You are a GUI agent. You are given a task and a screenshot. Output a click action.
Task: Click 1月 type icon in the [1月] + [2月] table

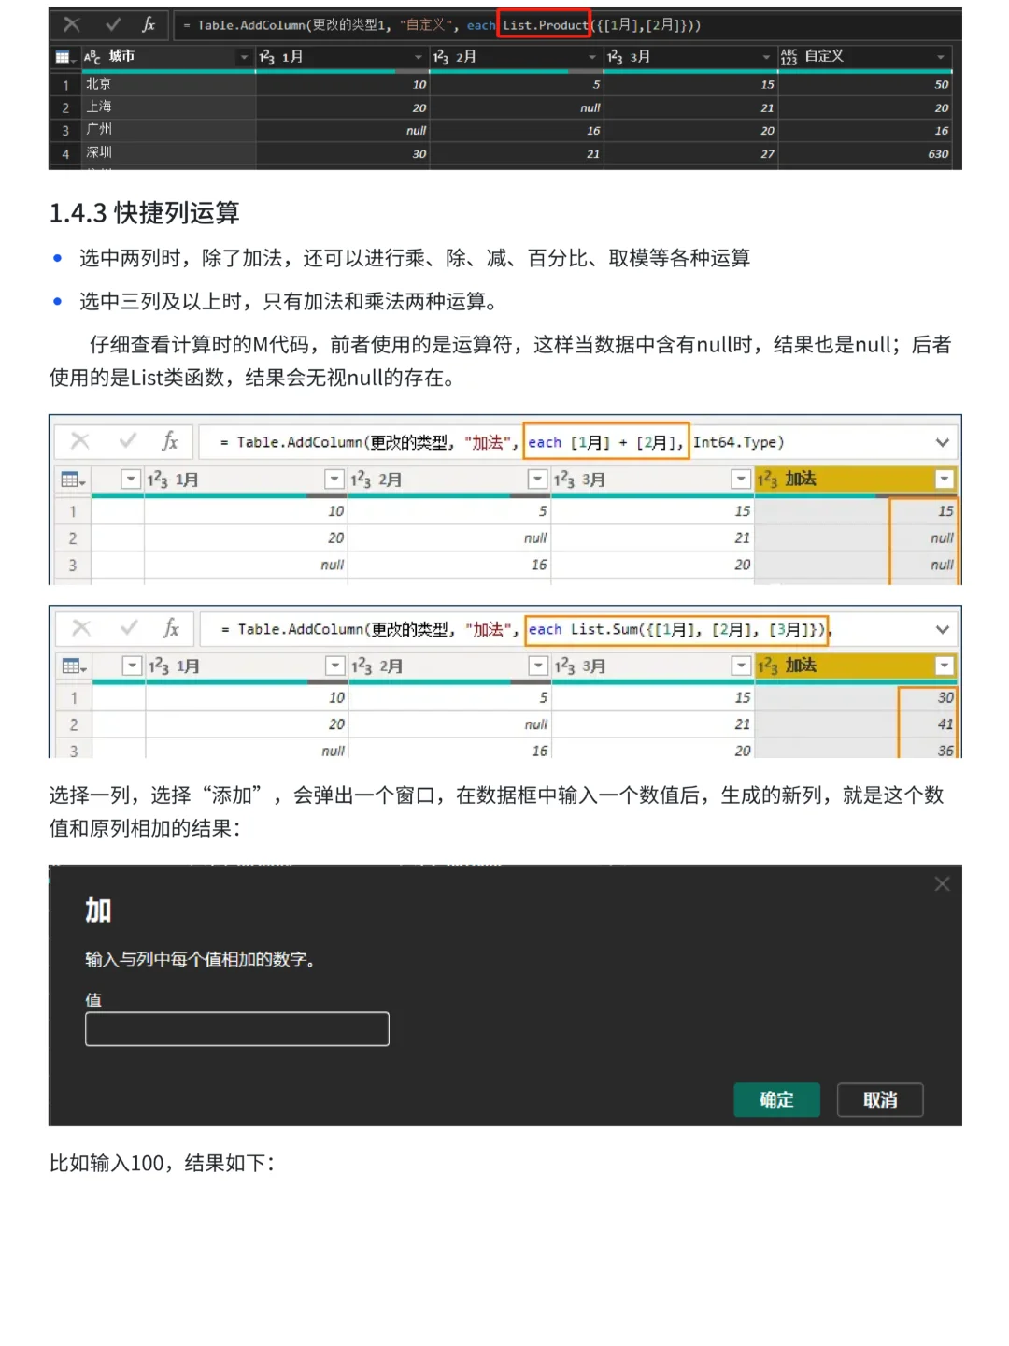coord(158,480)
